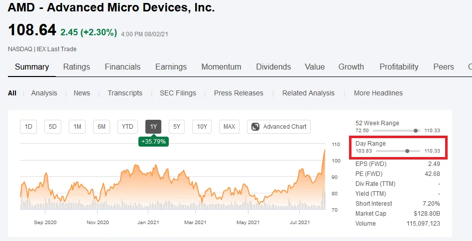The width and height of the screenshot is (472, 241).
Task: Switch chart to 6M range
Action: 102,127
